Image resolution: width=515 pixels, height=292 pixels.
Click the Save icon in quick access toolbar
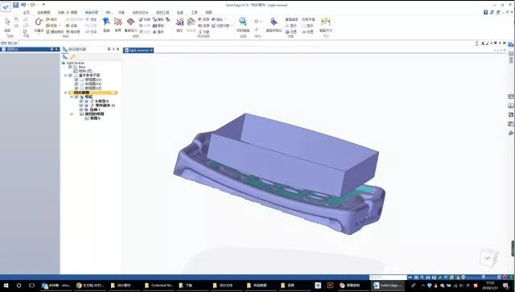pyautogui.click(x=16, y=5)
